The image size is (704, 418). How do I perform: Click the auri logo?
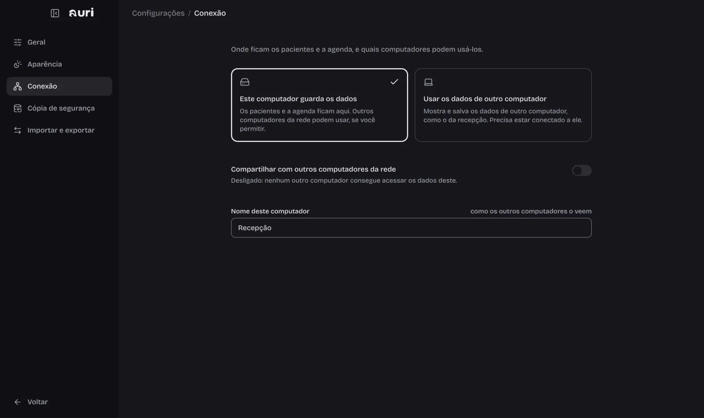[x=81, y=13]
